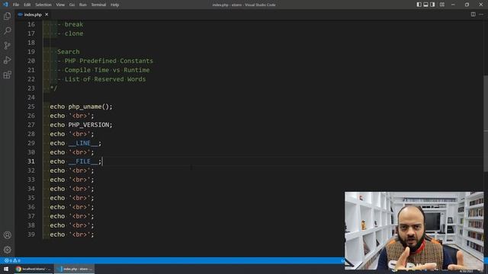488x274 pixels.
Task: Click the editor vertical scrollbar
Action: coord(486,123)
